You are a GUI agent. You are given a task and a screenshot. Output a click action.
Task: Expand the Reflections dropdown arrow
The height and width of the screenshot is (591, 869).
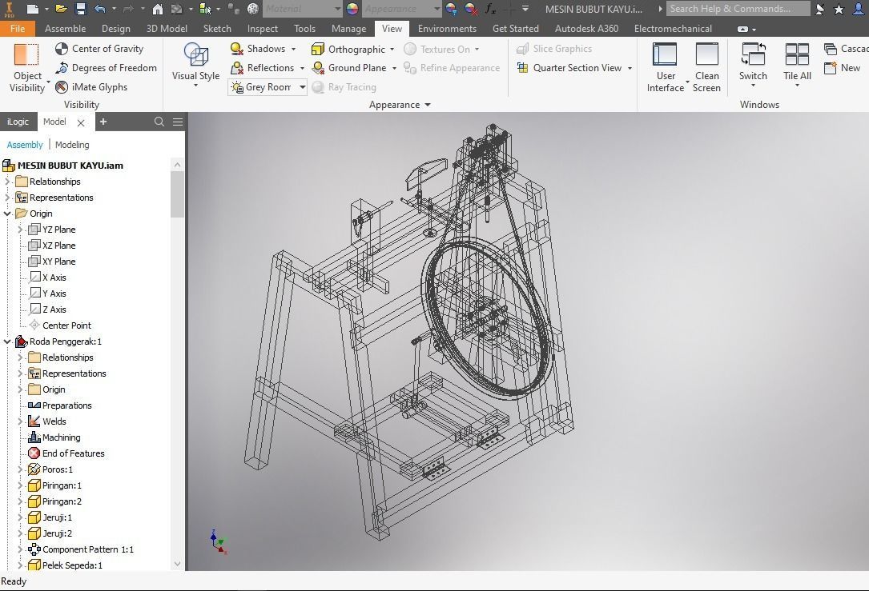(302, 68)
